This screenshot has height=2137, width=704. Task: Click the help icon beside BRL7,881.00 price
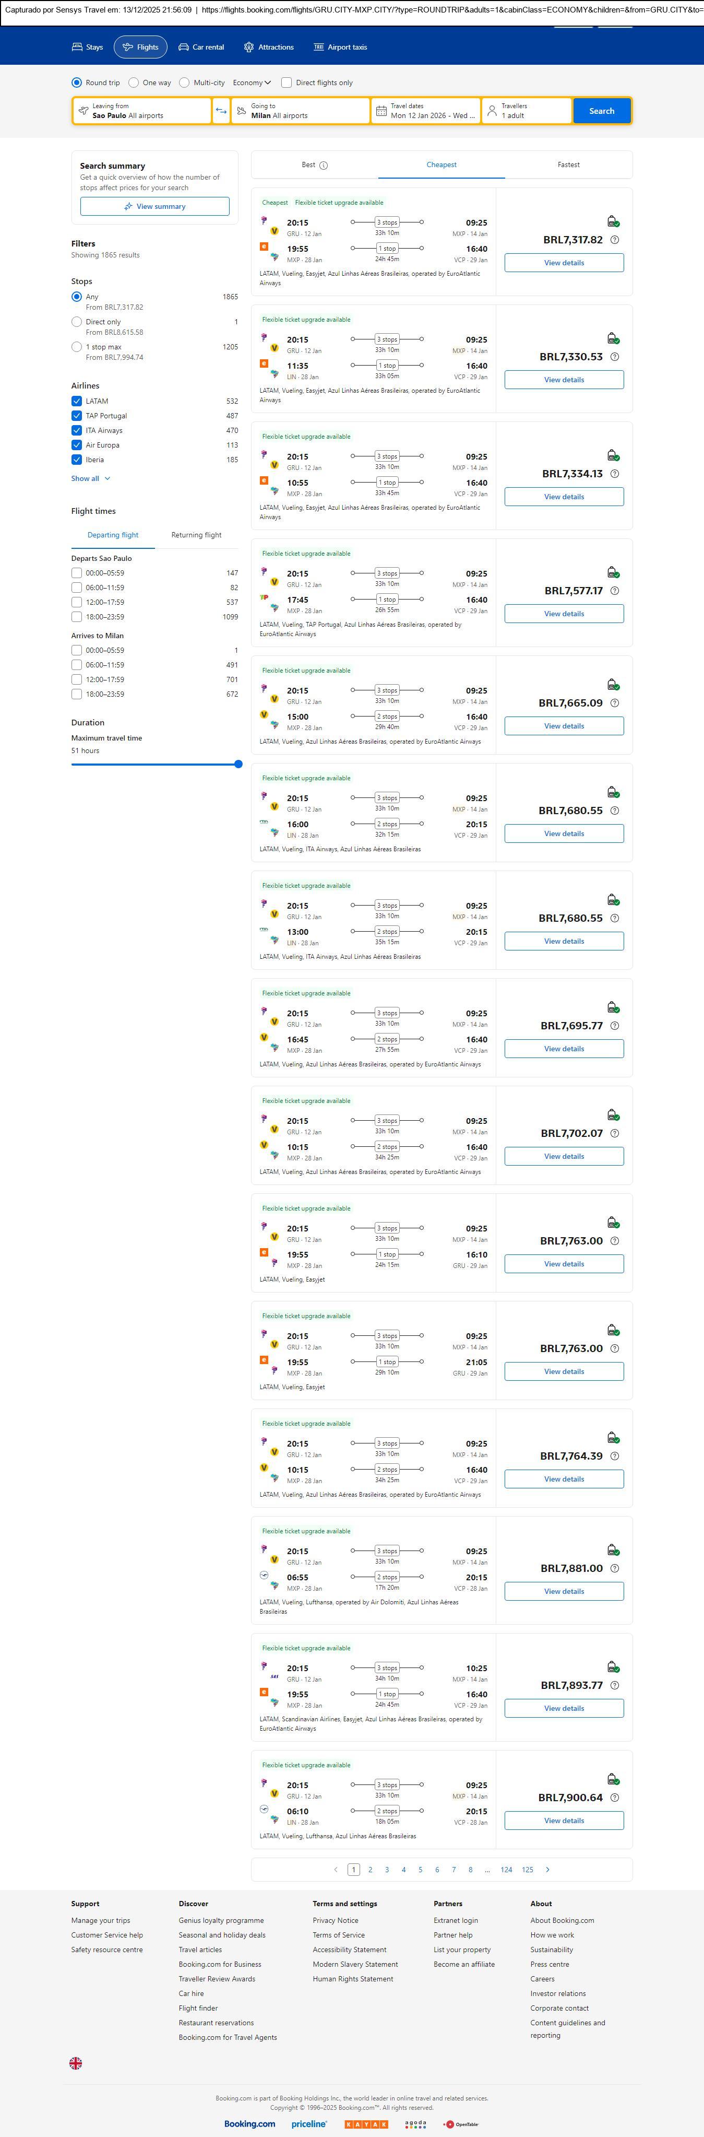614,1568
